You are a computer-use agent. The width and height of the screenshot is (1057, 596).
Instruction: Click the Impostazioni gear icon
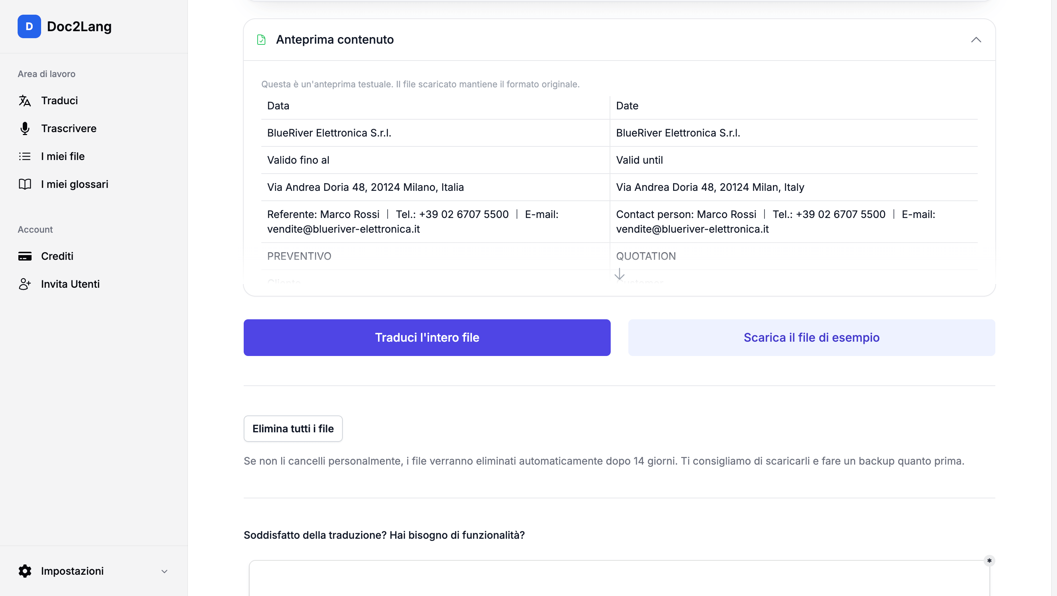(25, 571)
